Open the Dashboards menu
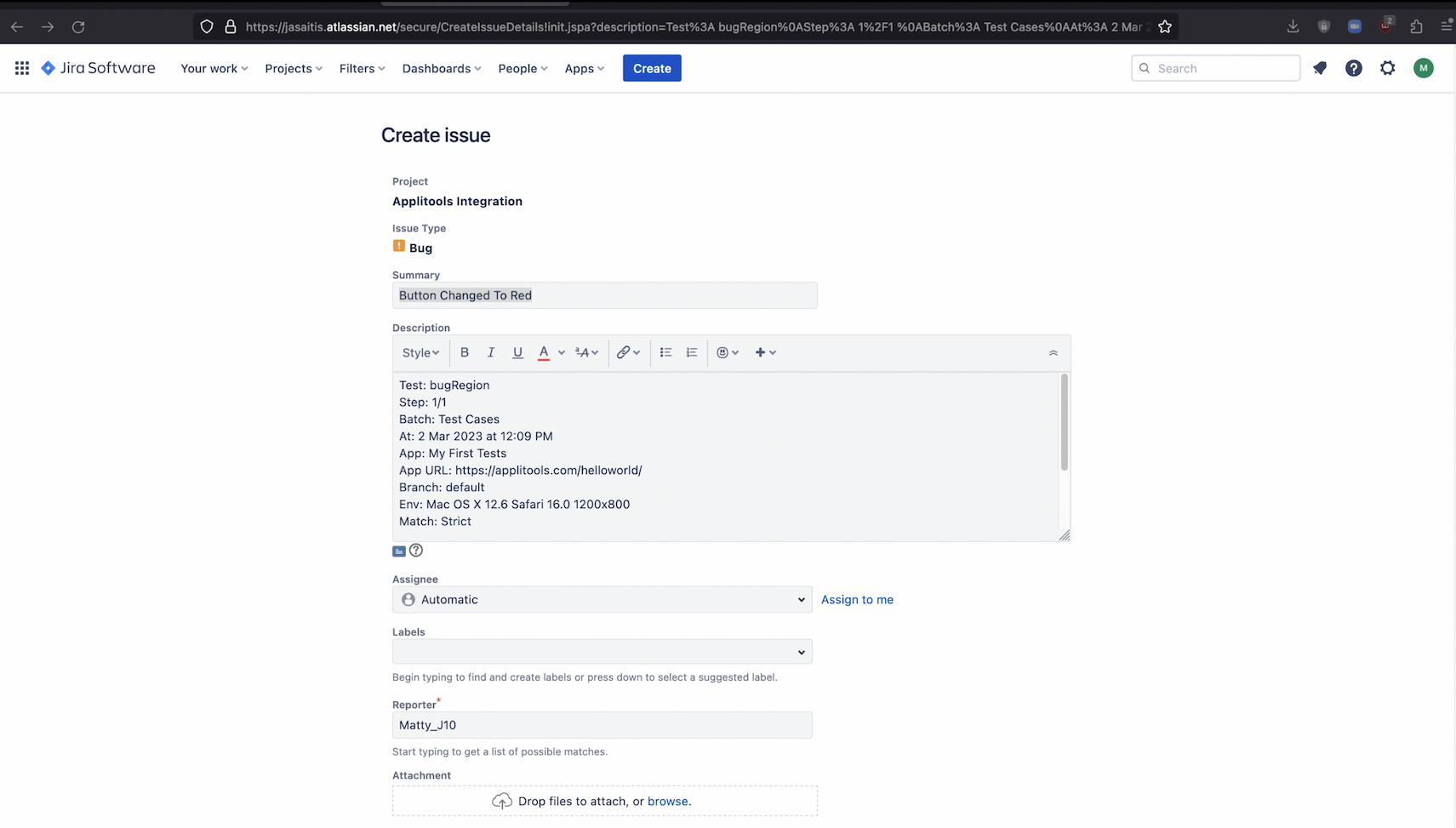 (x=442, y=68)
